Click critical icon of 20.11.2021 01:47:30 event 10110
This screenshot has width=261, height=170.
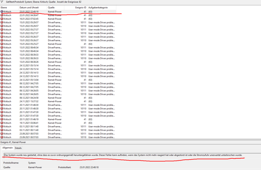click(2, 116)
